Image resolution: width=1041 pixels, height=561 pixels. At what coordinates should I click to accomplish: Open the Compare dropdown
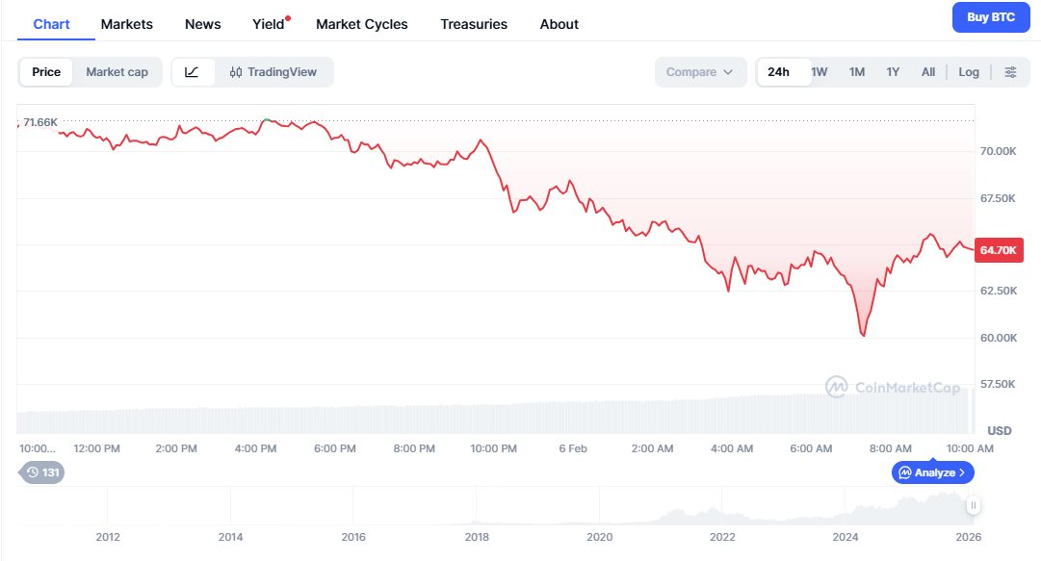(700, 71)
